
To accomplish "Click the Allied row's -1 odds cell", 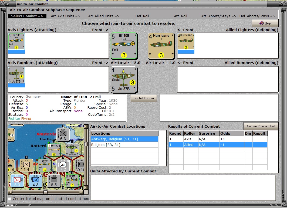I will pos(232,145).
